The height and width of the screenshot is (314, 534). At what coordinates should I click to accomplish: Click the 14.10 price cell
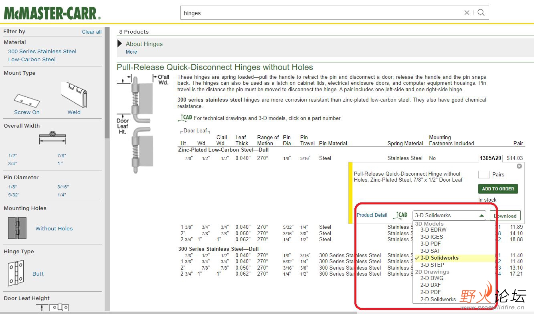click(x=516, y=234)
